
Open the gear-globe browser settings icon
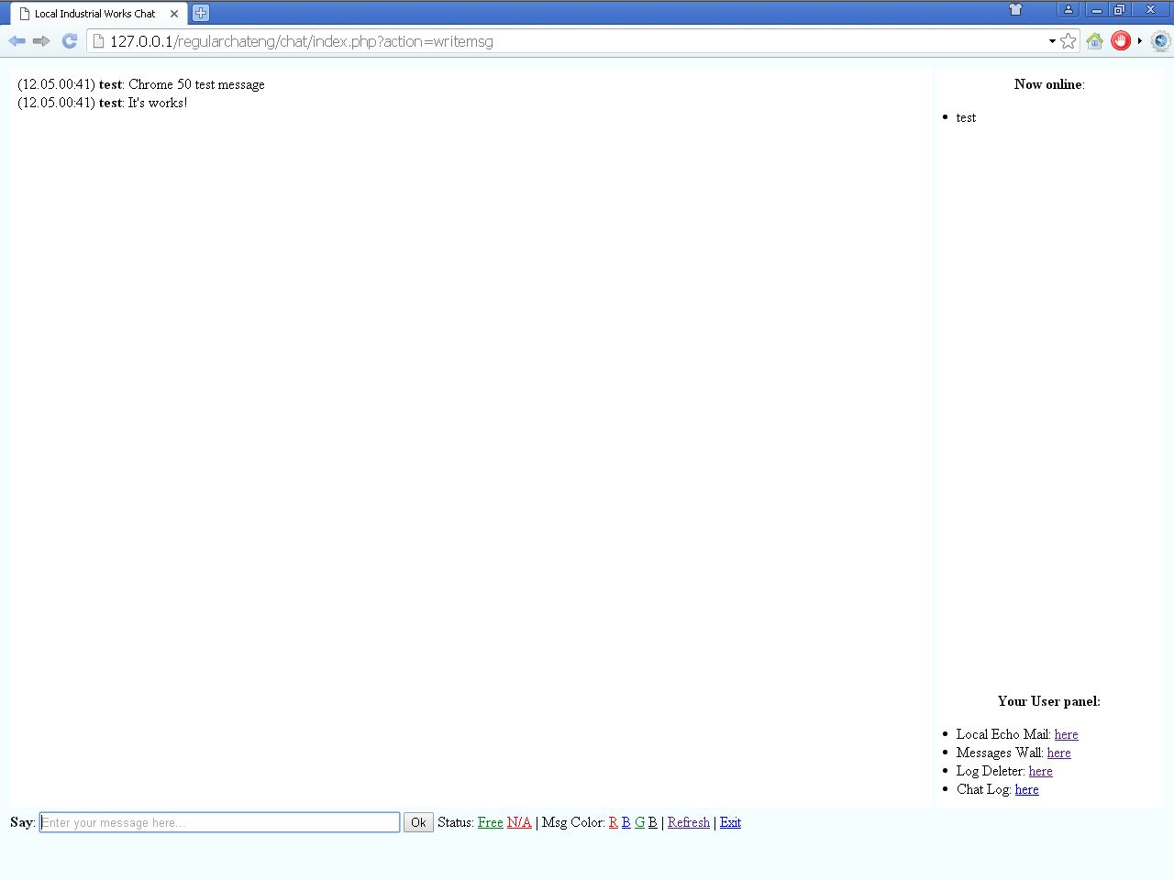1160,41
